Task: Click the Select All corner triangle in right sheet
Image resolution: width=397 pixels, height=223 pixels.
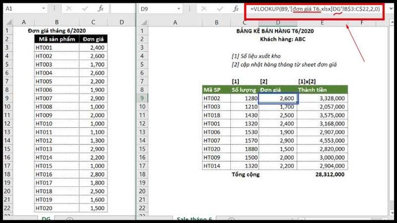Action: click(143, 23)
